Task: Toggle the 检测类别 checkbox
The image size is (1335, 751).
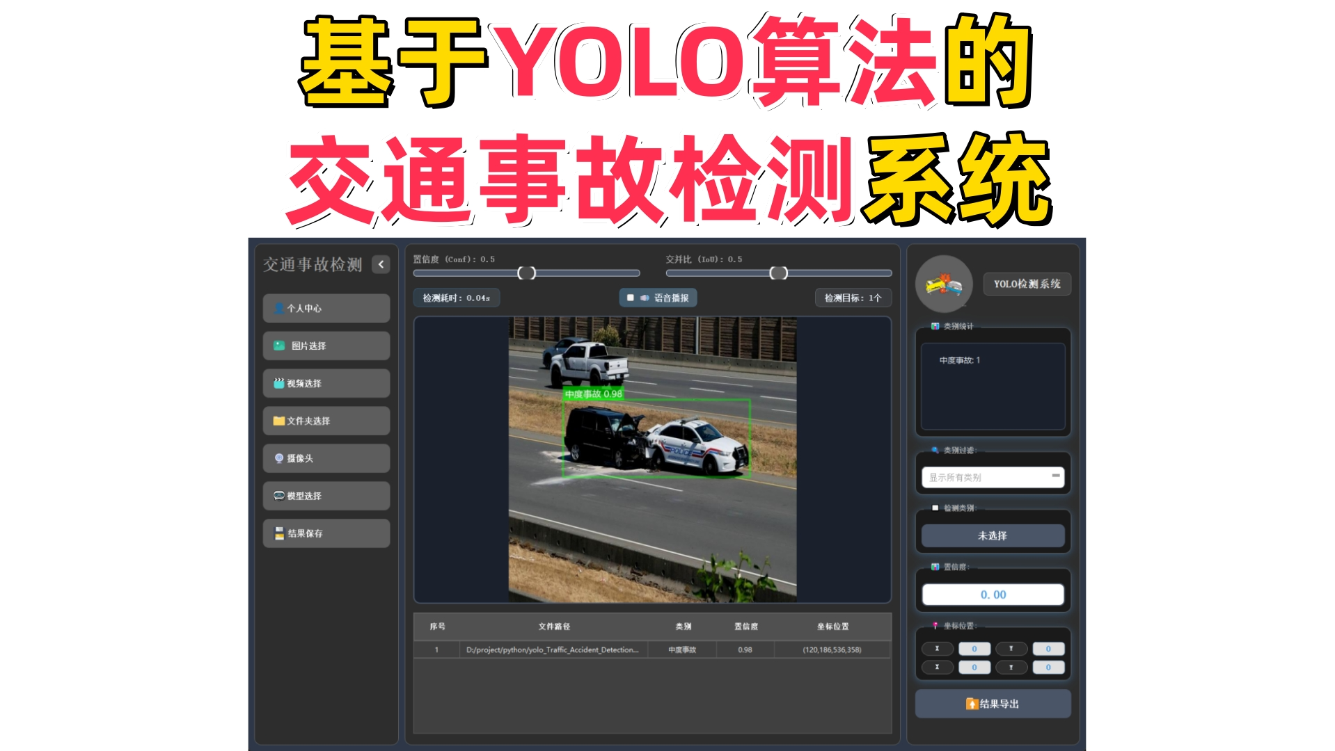Action: pyautogui.click(x=935, y=507)
